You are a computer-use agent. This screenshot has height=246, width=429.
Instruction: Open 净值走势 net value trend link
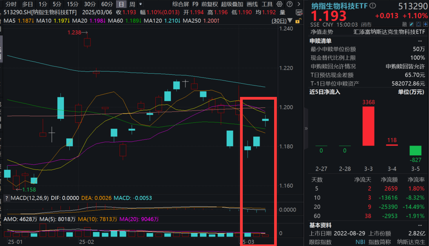pyautogui.click(x=322, y=32)
